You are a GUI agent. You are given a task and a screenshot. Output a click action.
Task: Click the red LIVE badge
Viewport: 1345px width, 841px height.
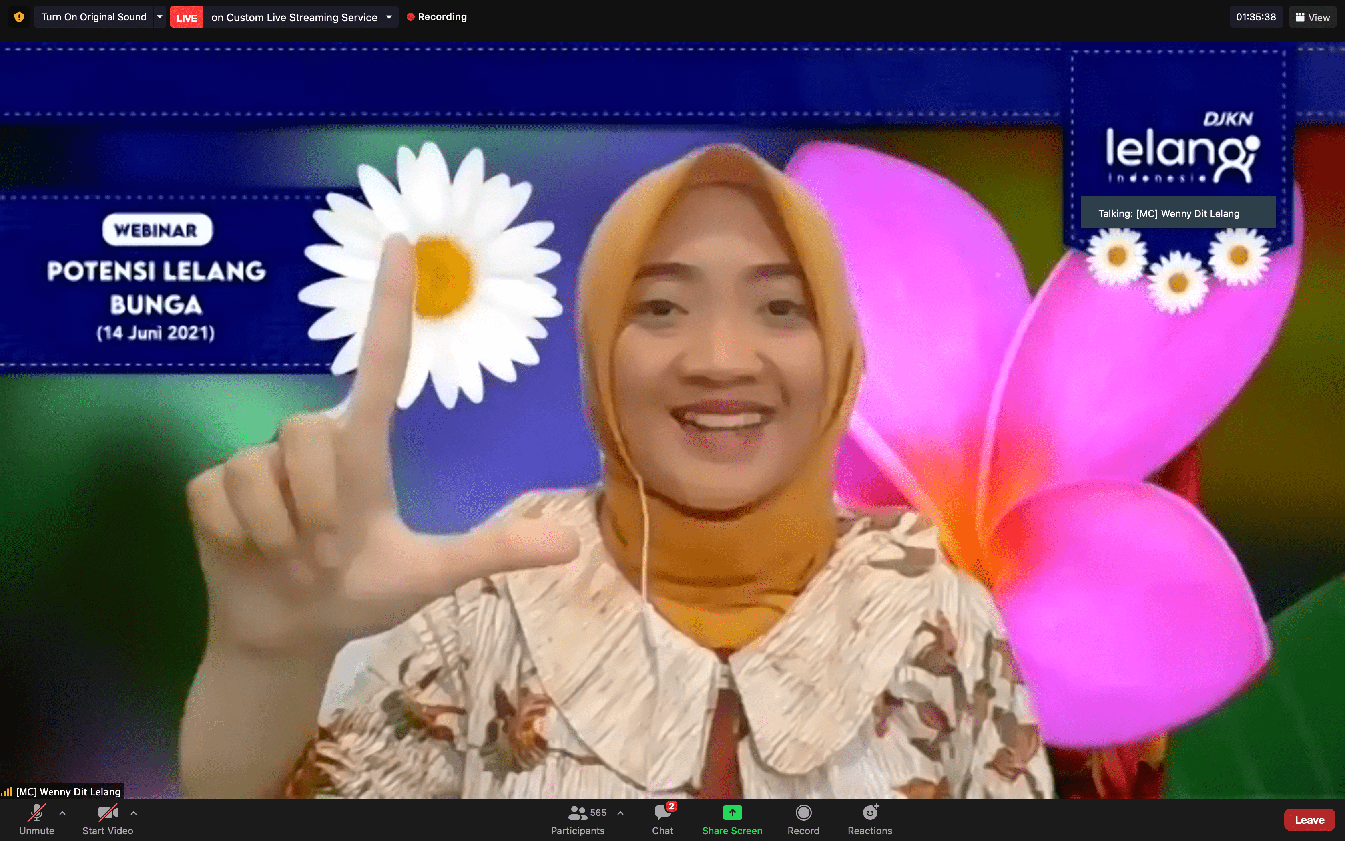[186, 18]
